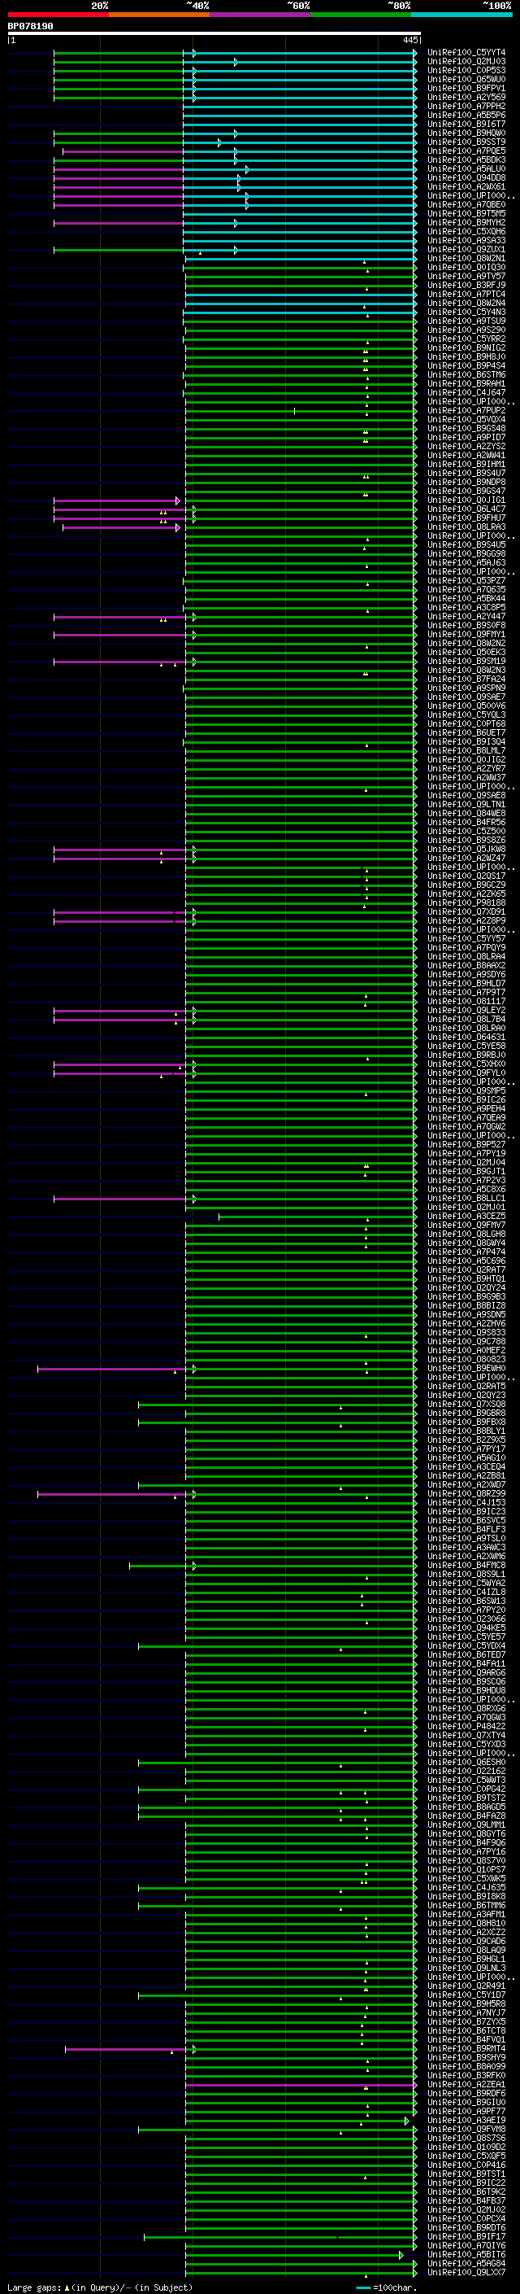Open UniRef100_Q9FVM8 hit
The height and width of the screenshot is (2294, 520).
pos(466,2130)
